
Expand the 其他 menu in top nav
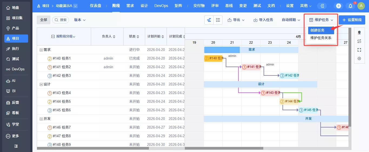click(x=306, y=6)
